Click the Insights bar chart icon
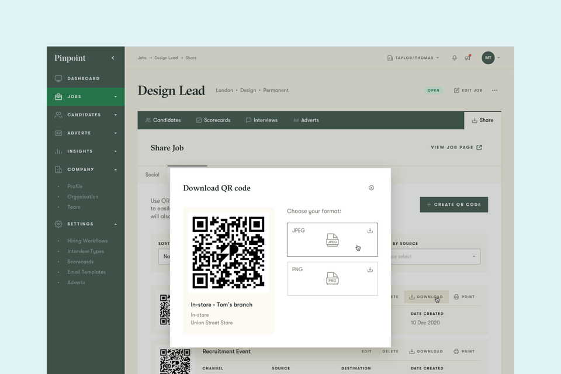The width and height of the screenshot is (561, 374). coord(58,151)
